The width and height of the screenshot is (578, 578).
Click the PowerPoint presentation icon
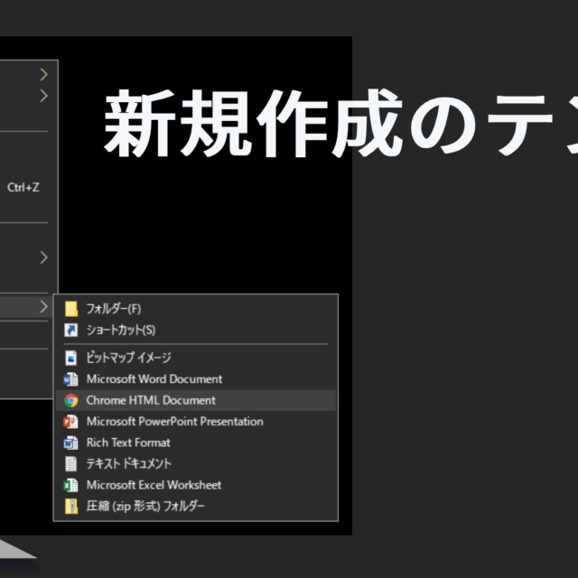tap(70, 422)
